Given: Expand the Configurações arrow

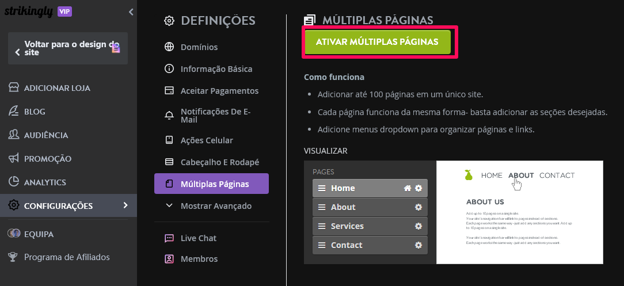Looking at the screenshot, I should [x=125, y=205].
